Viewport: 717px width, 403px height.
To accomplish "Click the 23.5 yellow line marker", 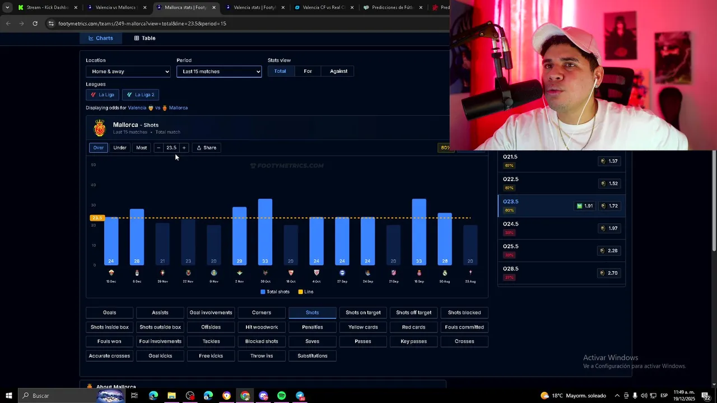I will coord(97,218).
